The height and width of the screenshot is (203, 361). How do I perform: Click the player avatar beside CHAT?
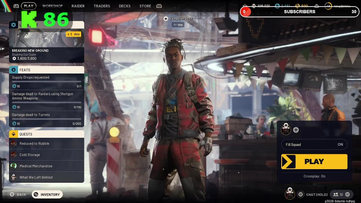pos(290,193)
